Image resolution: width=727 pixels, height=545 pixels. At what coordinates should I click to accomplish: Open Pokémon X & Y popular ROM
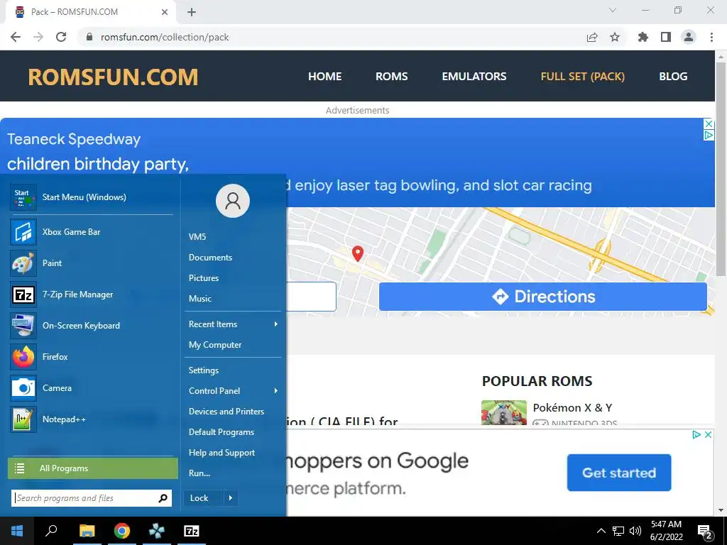point(572,408)
